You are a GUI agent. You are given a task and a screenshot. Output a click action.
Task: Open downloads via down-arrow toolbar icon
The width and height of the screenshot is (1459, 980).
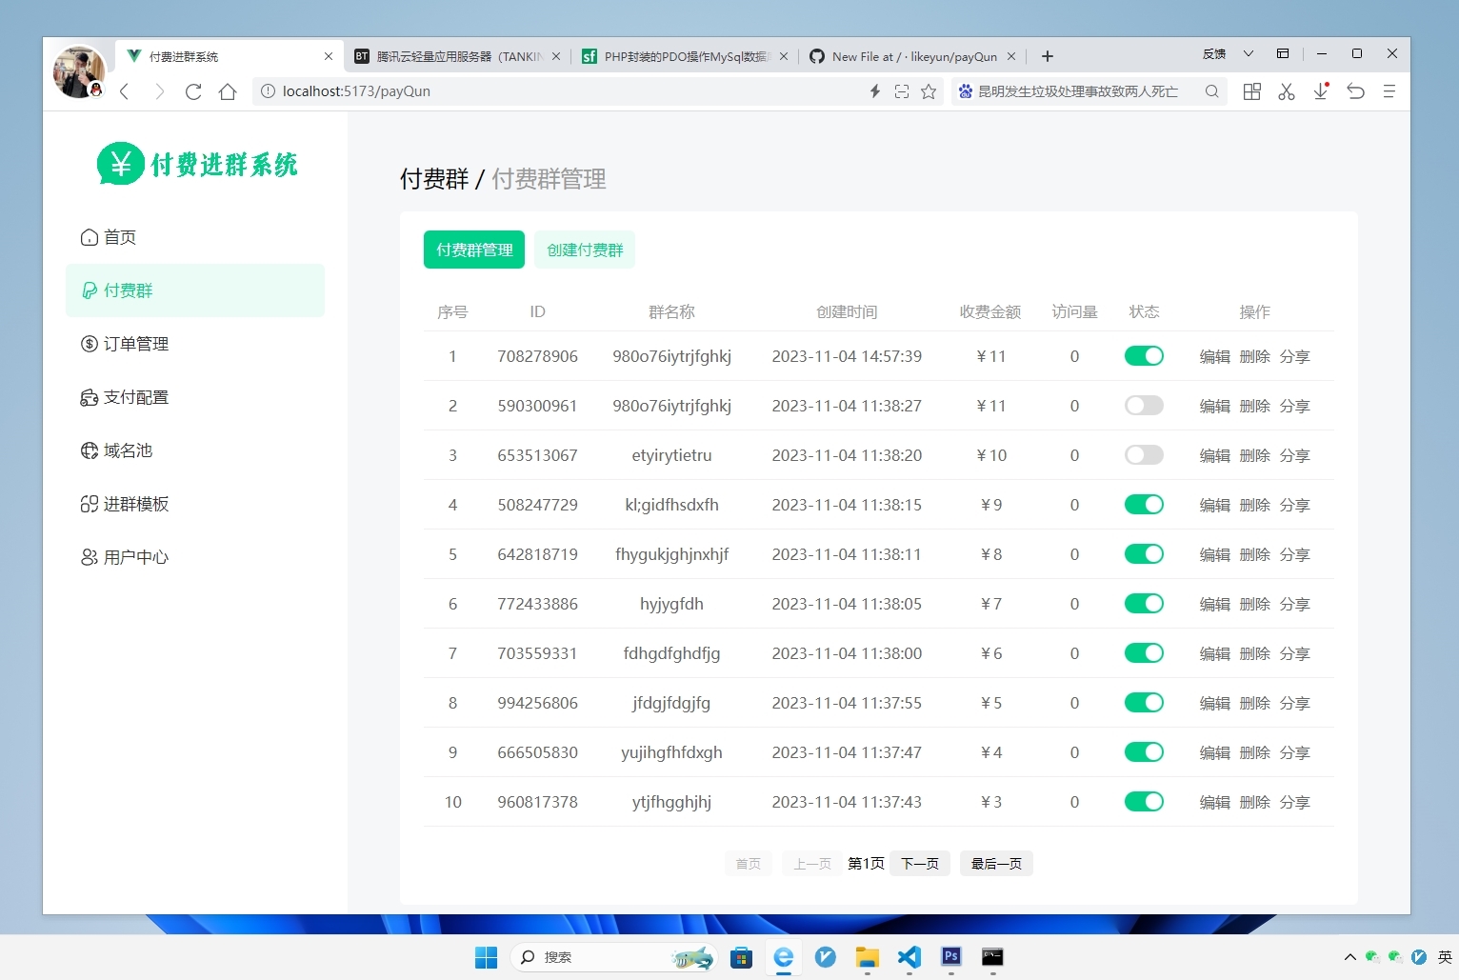[1321, 91]
